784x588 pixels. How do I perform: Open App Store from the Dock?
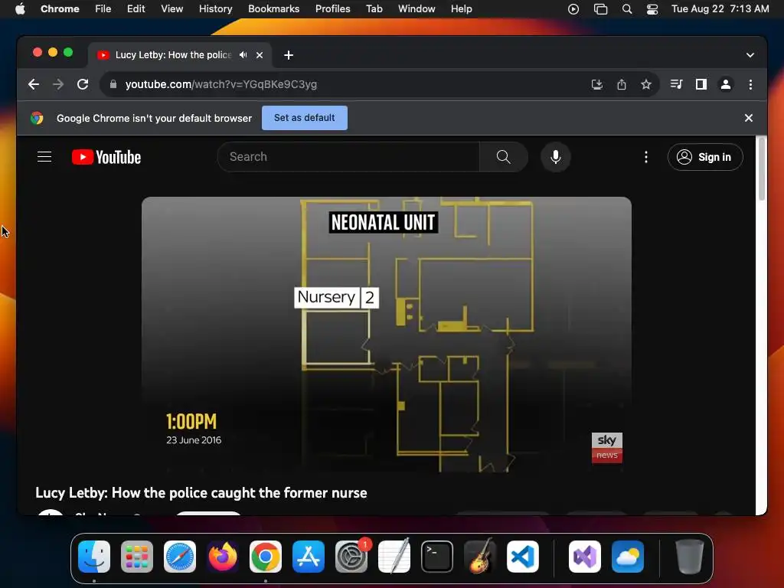pyautogui.click(x=309, y=557)
